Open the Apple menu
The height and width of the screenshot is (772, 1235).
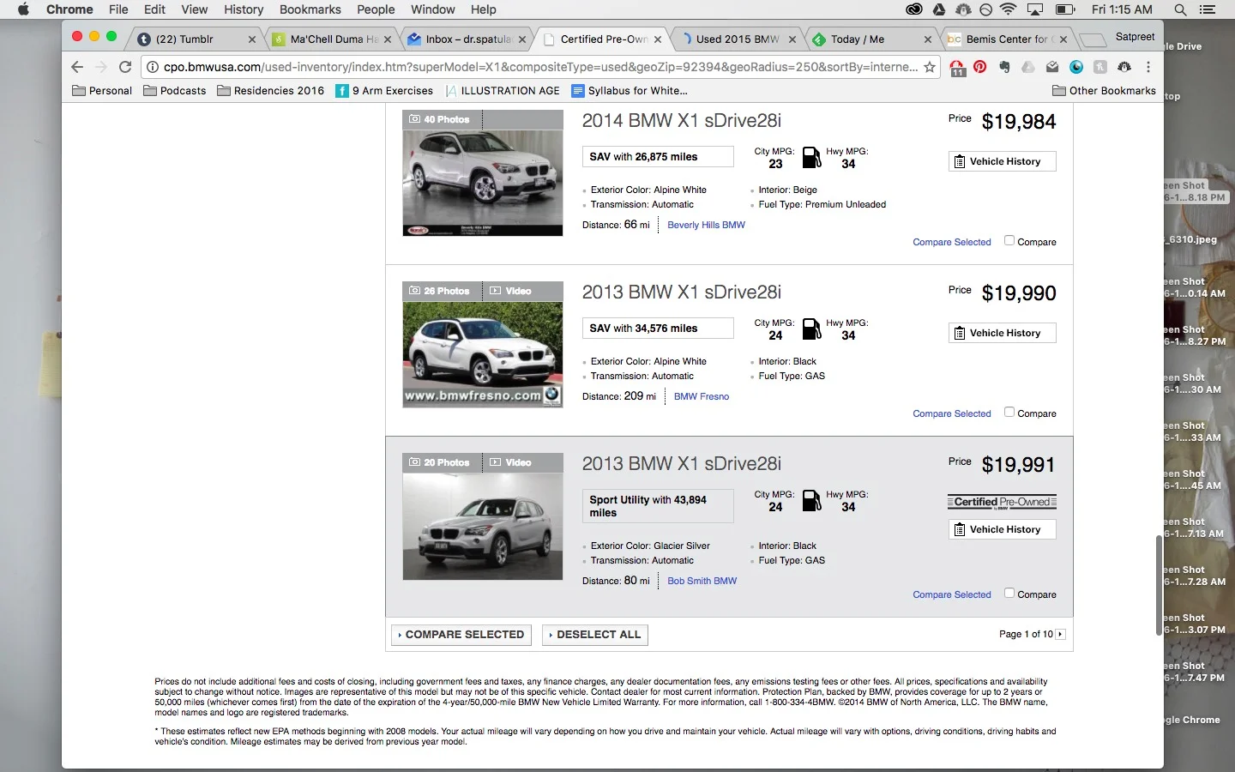[23, 9]
